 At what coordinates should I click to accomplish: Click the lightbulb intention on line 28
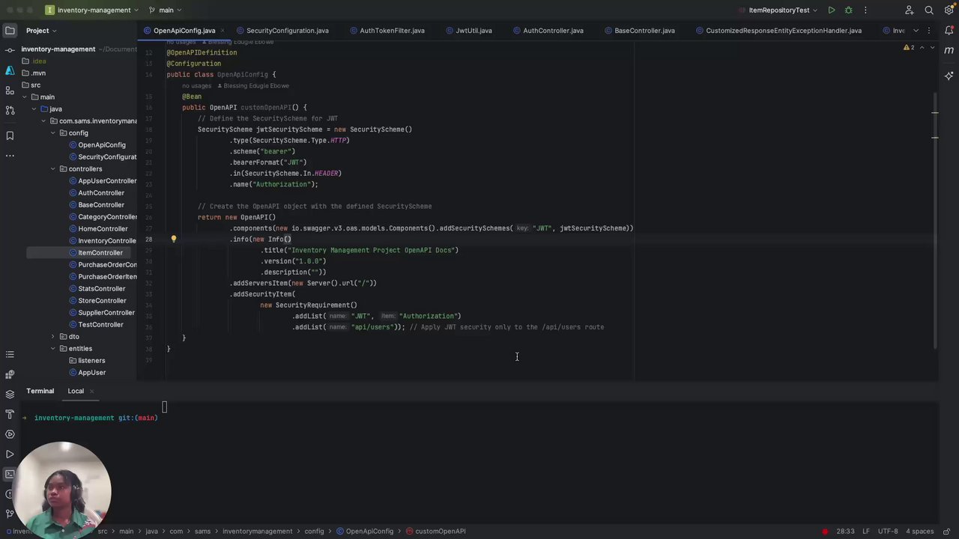pos(173,239)
